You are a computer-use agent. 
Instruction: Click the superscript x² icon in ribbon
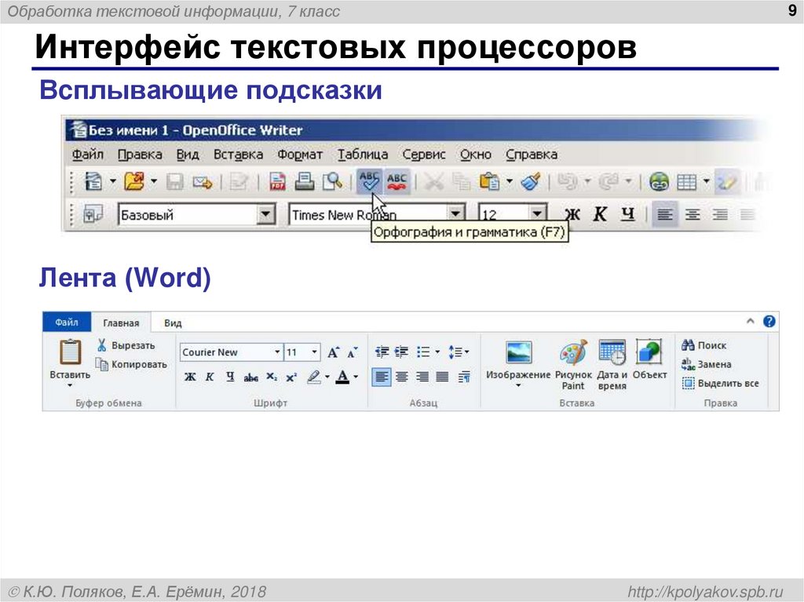[x=291, y=378]
